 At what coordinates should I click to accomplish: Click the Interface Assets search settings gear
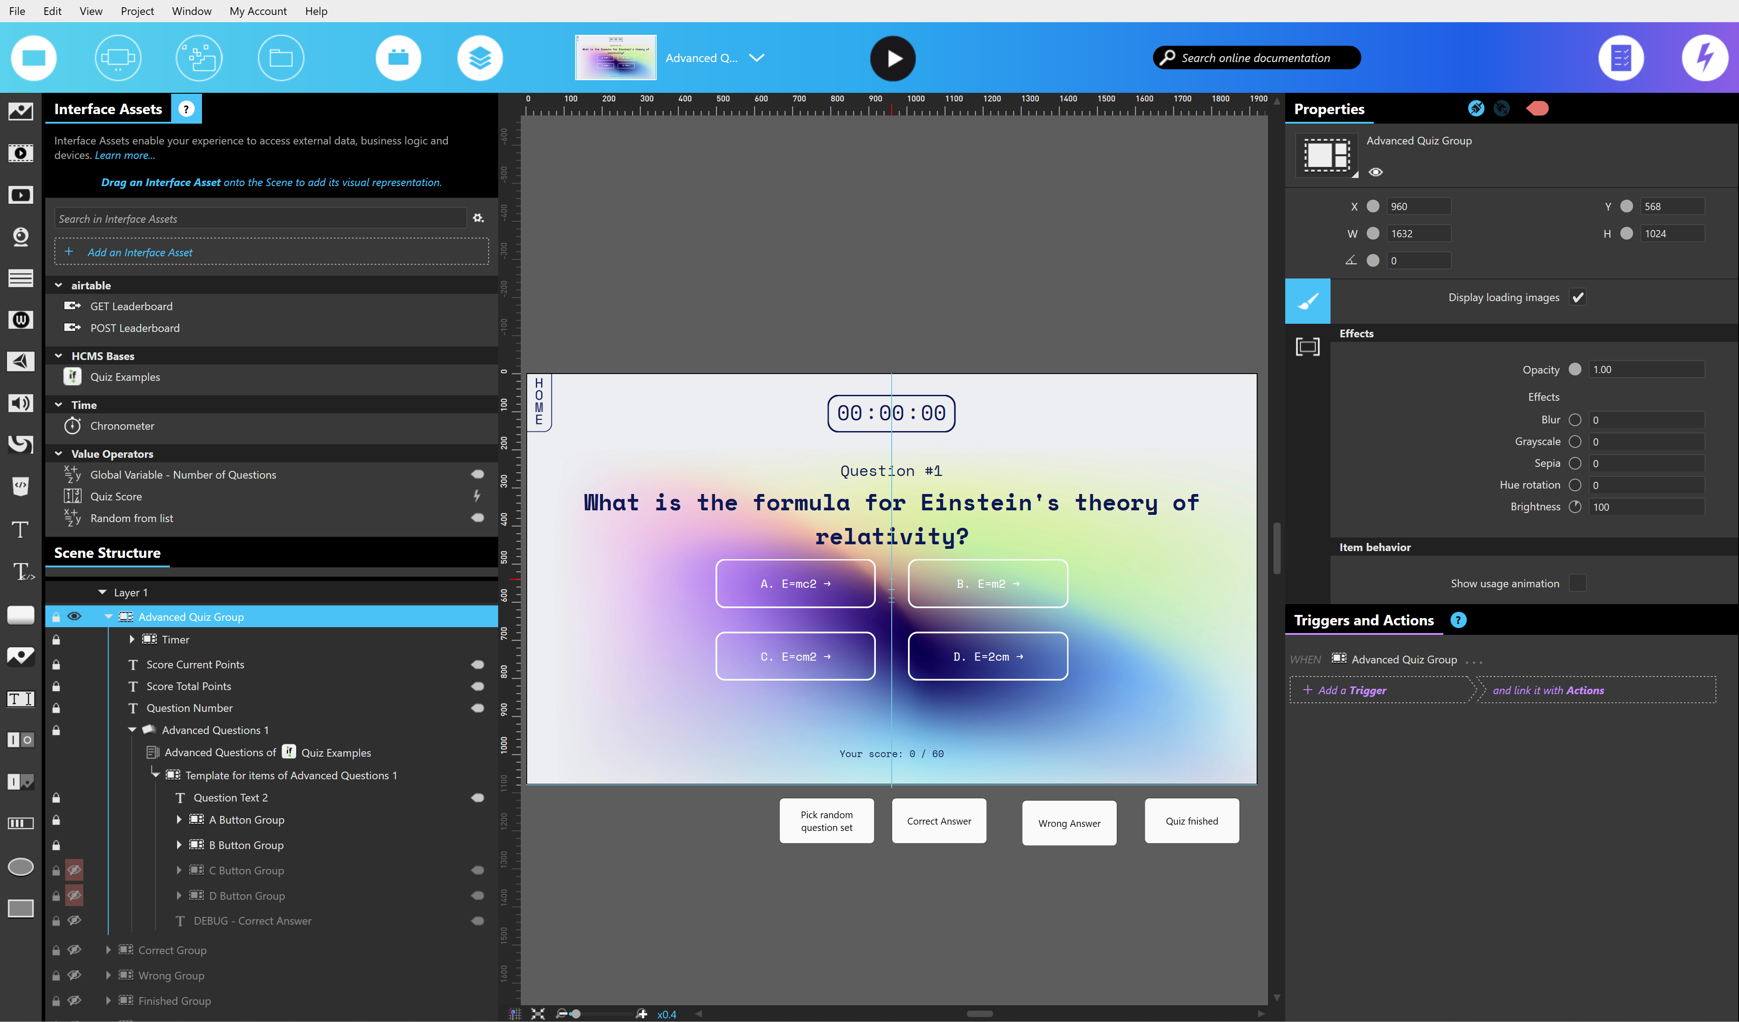click(478, 218)
